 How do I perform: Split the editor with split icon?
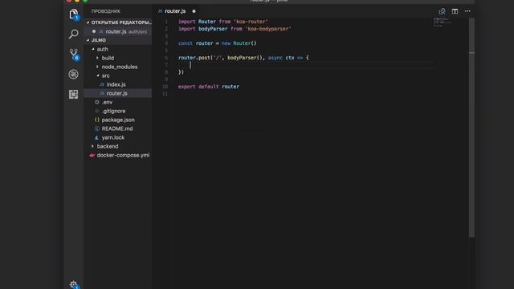[455, 11]
